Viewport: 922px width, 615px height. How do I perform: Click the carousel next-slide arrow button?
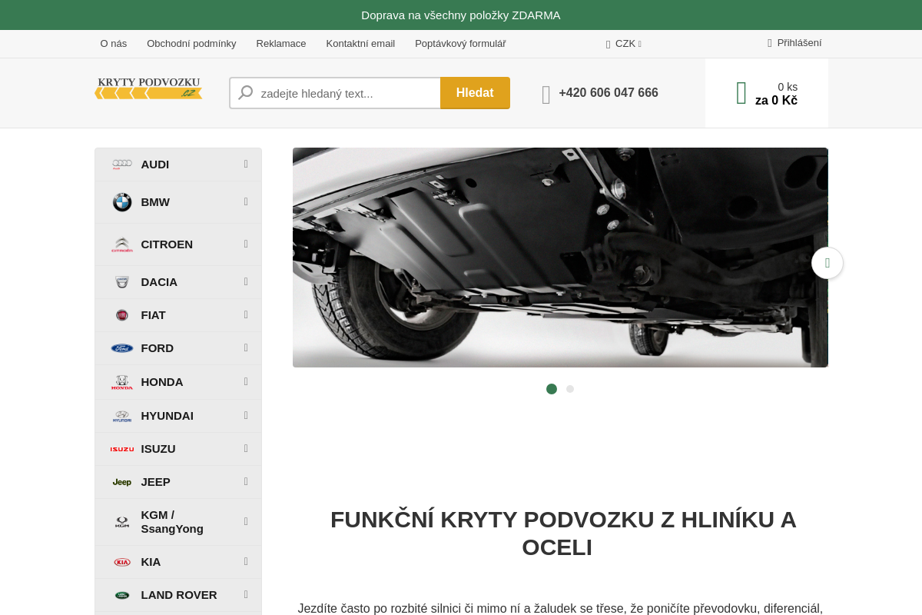click(827, 263)
